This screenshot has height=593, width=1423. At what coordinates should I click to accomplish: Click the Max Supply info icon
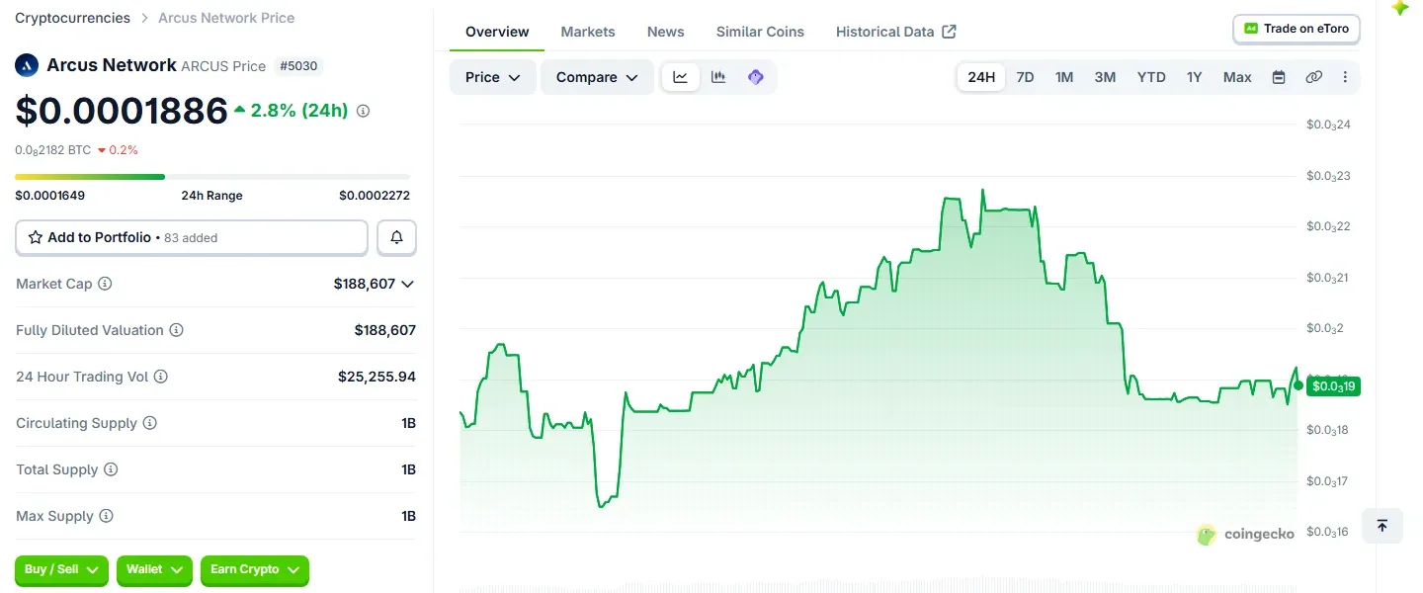(106, 516)
